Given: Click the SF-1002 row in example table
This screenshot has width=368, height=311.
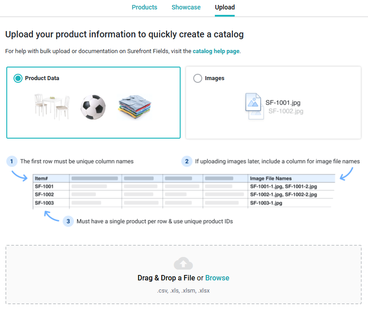Looking at the screenshot, I should [45, 194].
